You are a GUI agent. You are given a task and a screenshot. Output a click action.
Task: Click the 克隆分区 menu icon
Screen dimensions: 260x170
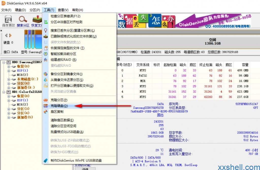46,100
